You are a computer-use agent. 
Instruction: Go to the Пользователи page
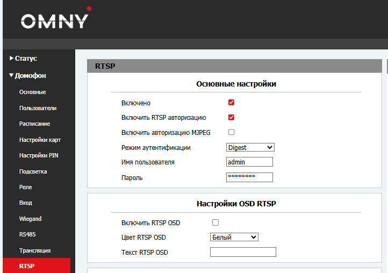pyautogui.click(x=38, y=108)
